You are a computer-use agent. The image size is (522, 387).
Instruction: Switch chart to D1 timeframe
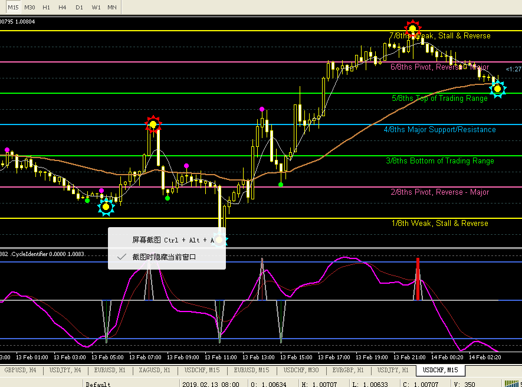point(79,7)
